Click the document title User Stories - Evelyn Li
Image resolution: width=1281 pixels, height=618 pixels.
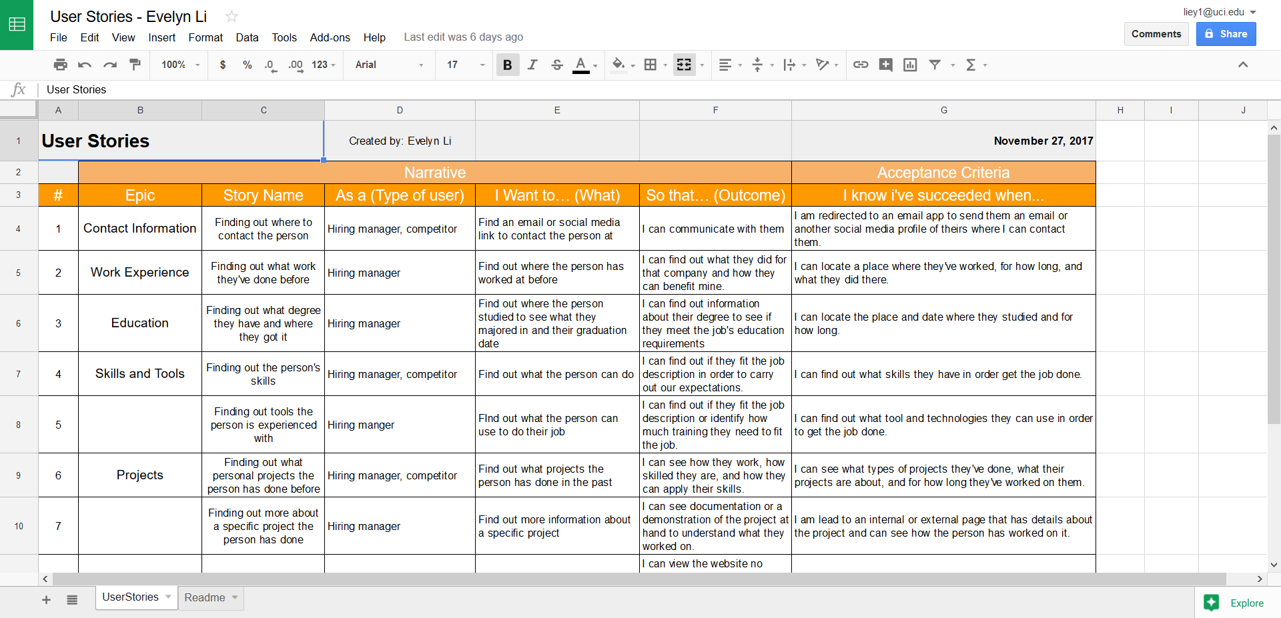129,17
